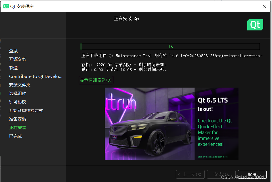Click the 'Click on the image to learn more' text
272x182 pixels.
pyautogui.click(x=213, y=157)
